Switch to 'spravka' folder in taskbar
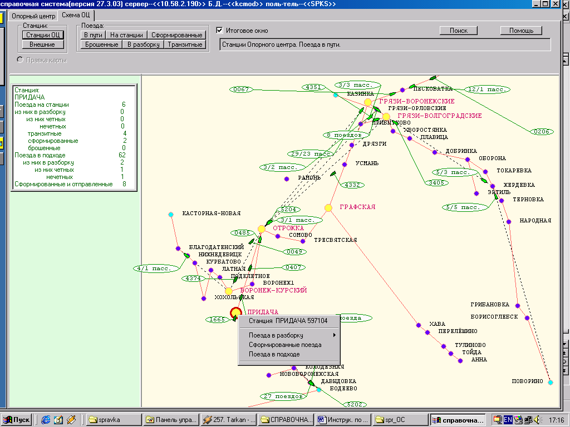This screenshot has width=570, height=427. tap(114, 420)
